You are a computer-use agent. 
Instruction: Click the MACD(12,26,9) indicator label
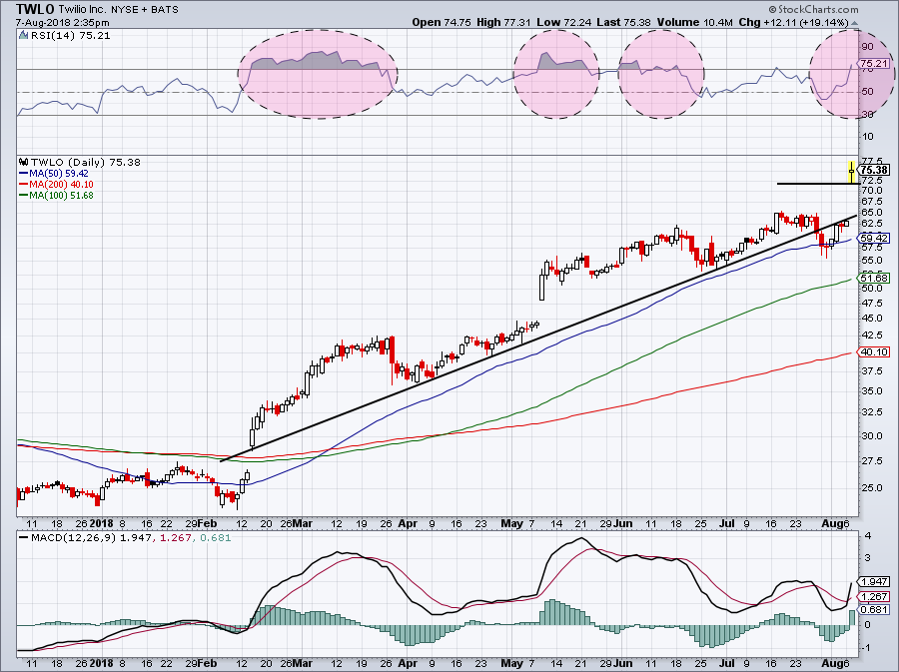tap(75, 538)
